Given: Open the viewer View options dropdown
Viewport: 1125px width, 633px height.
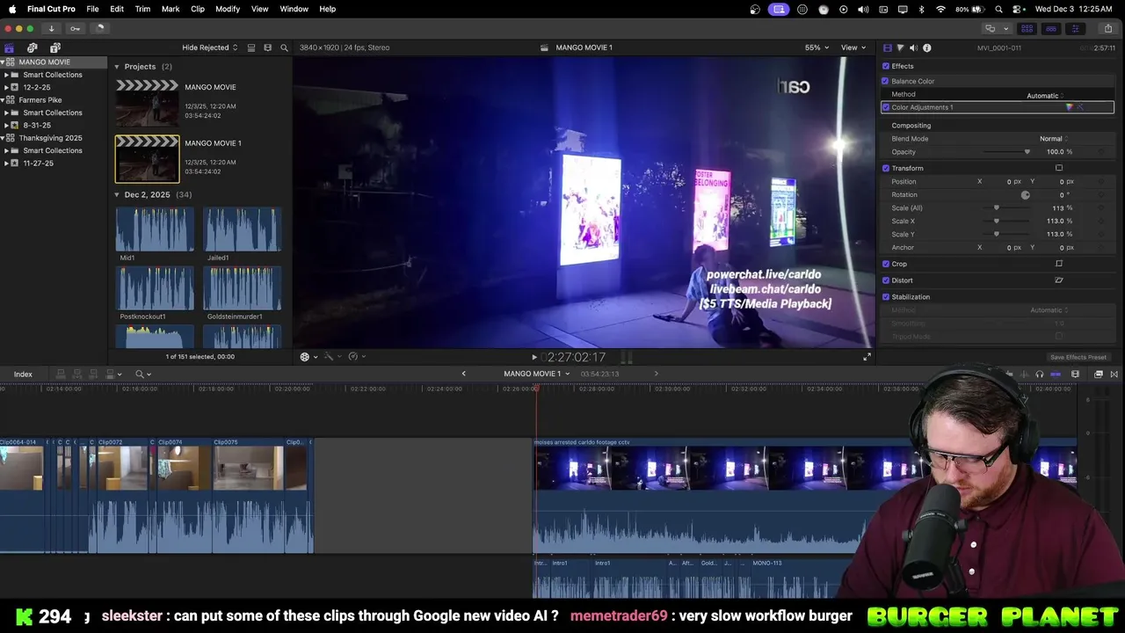Looking at the screenshot, I should [853, 47].
